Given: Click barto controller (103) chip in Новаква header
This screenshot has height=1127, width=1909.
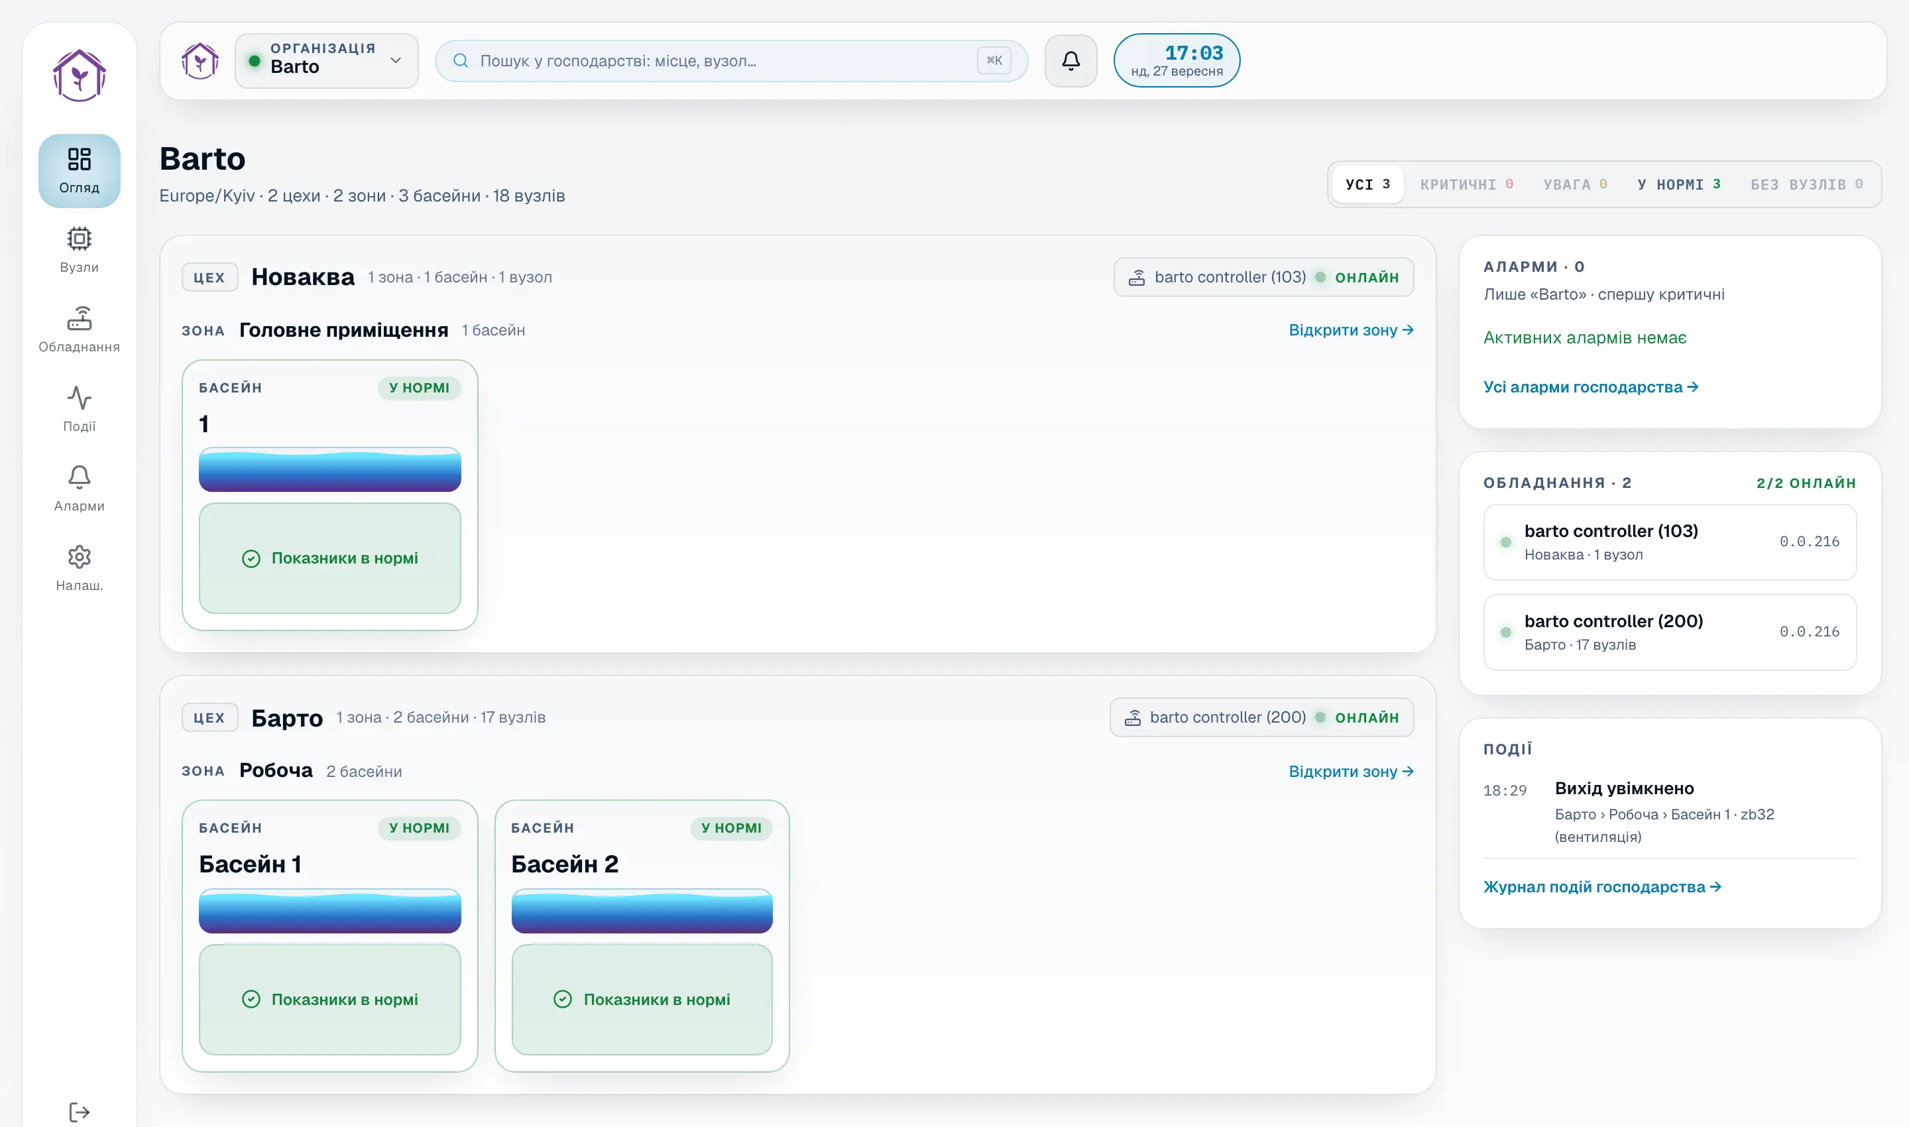Looking at the screenshot, I should click(1263, 277).
